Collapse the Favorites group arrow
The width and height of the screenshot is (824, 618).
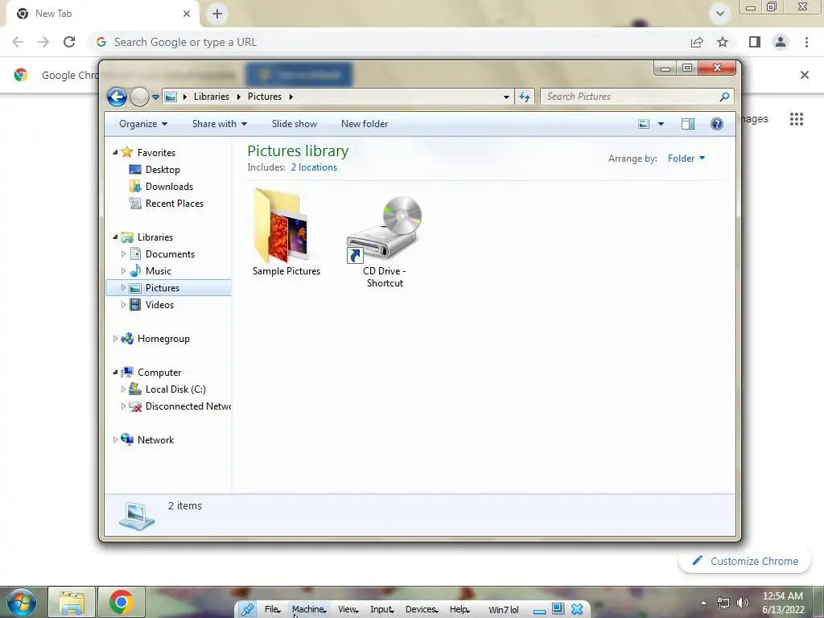pos(115,152)
